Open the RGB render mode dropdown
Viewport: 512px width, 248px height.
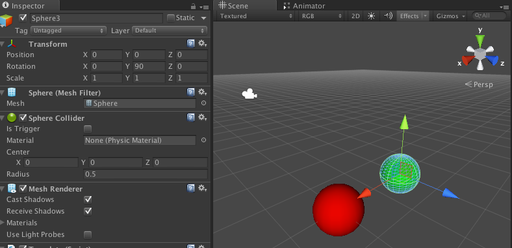322,16
